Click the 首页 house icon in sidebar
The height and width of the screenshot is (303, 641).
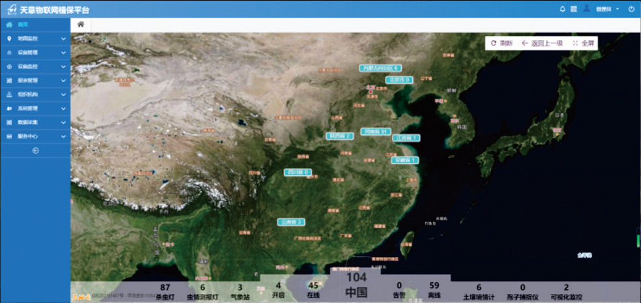[x=9, y=25]
